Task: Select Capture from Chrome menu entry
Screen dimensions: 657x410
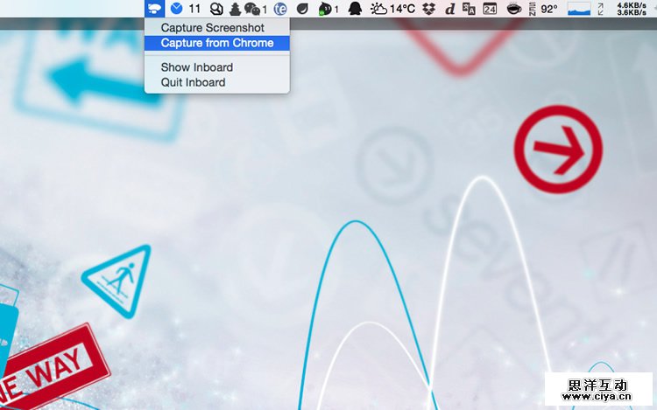Action: [217, 43]
